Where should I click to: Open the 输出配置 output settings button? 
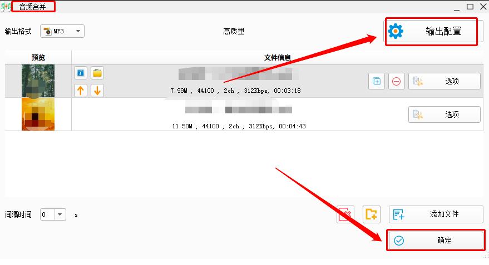433,31
